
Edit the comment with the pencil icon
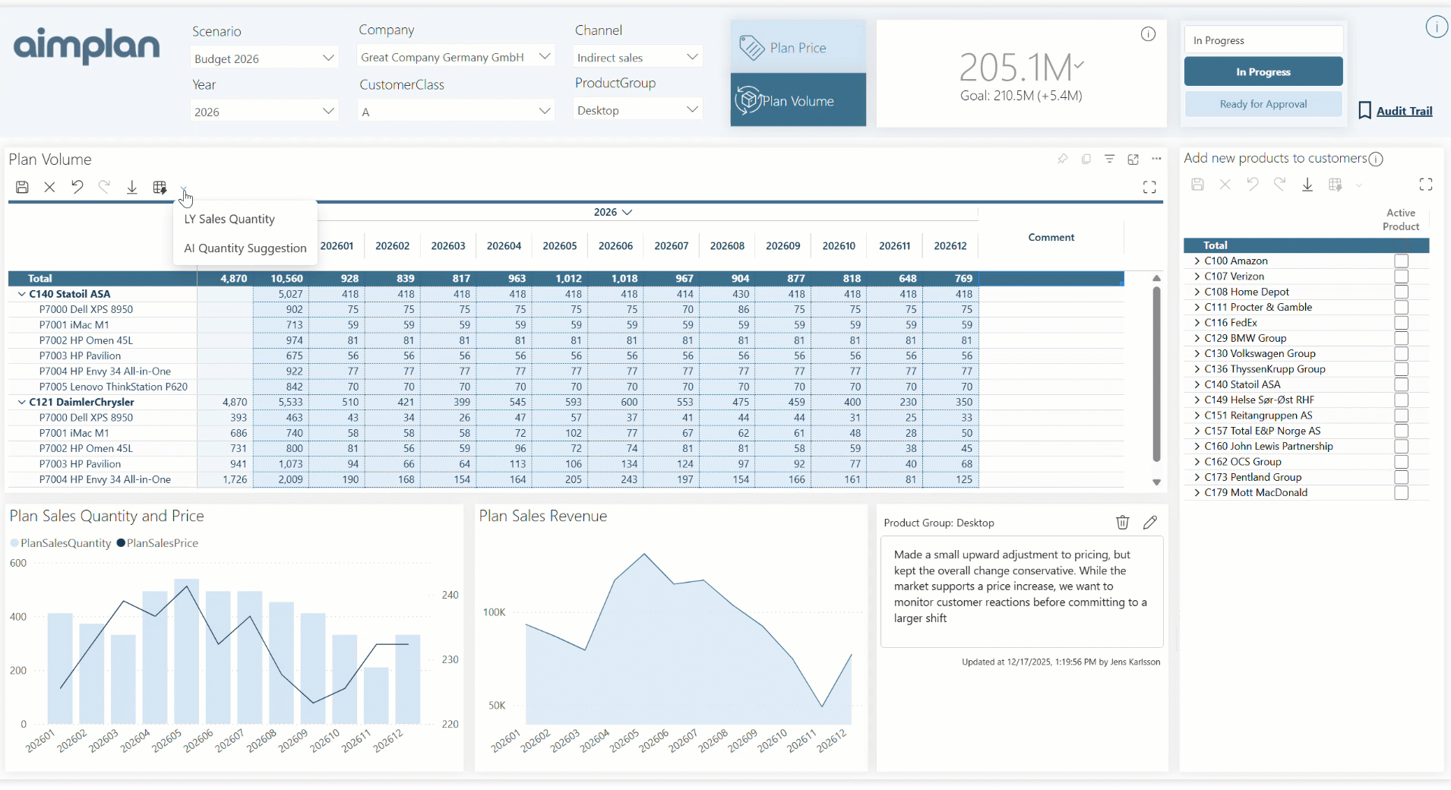(x=1149, y=523)
